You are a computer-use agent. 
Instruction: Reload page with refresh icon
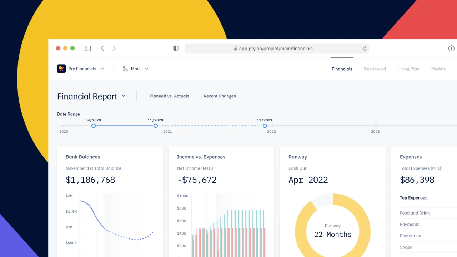[365, 49]
